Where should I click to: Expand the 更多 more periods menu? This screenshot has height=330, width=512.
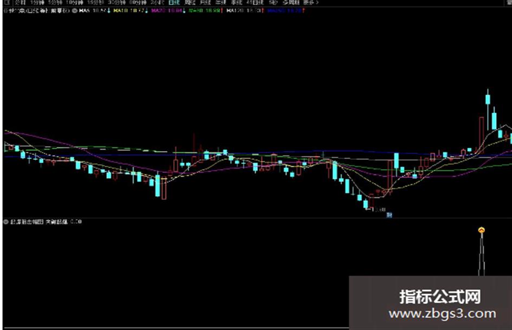[311, 2]
